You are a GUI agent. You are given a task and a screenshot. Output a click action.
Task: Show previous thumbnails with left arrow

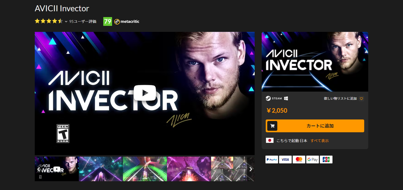pyautogui.click(x=39, y=169)
